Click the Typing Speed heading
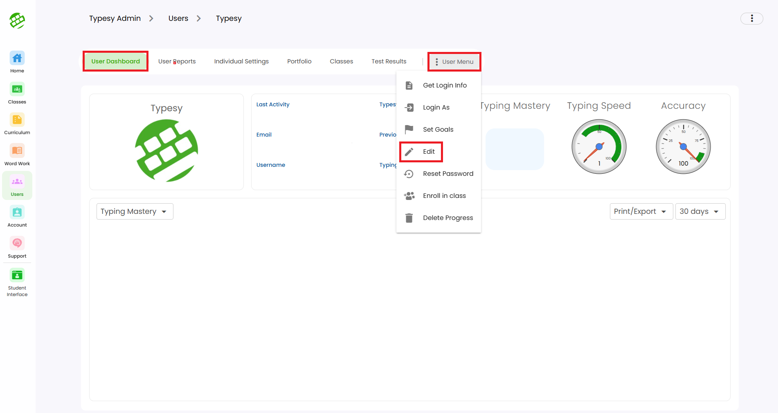The image size is (778, 413). [599, 106]
